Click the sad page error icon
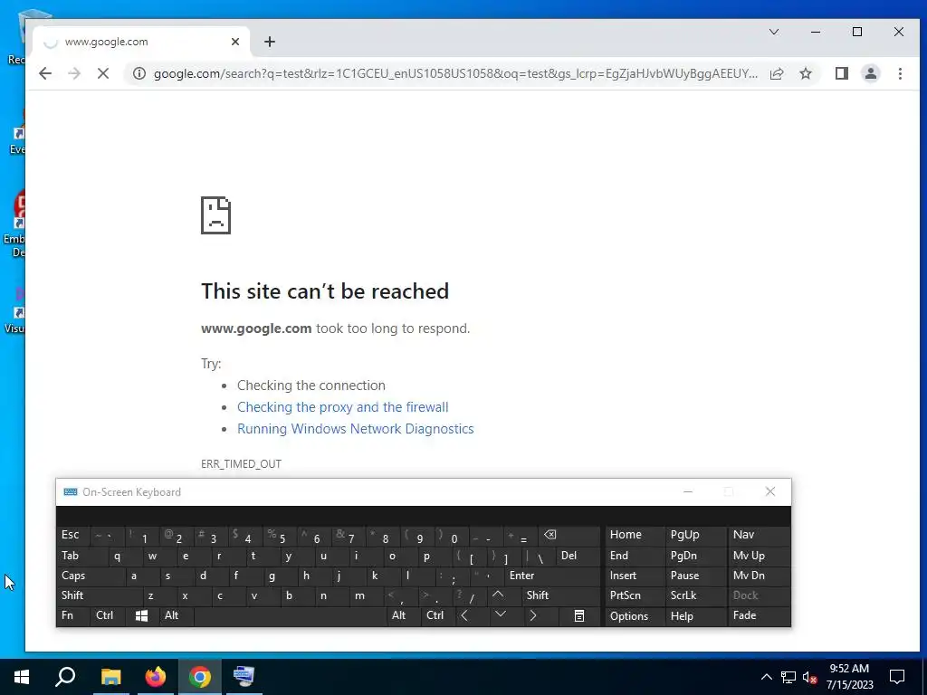 pos(215,215)
